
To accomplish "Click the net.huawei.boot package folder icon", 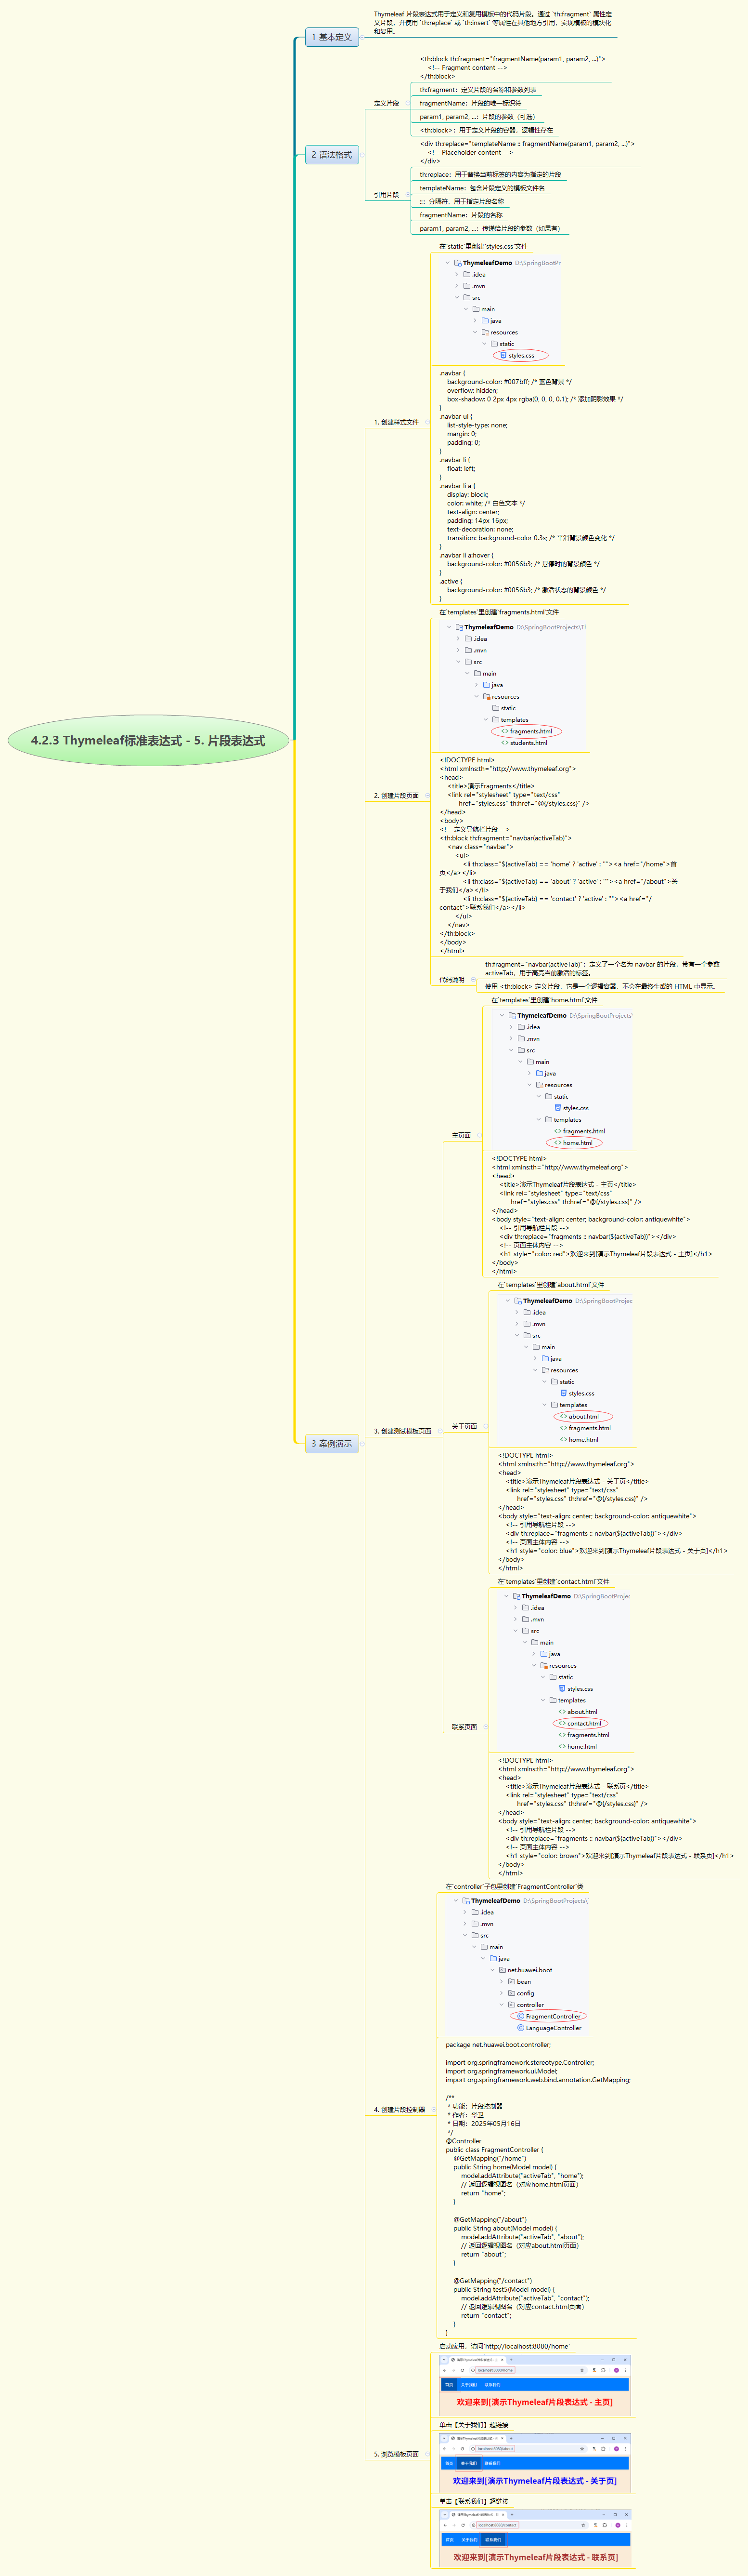I will pos(503,1970).
